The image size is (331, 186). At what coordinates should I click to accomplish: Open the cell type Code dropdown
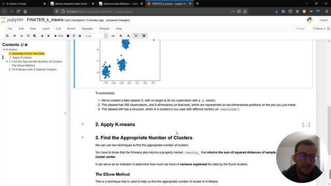click(96, 36)
